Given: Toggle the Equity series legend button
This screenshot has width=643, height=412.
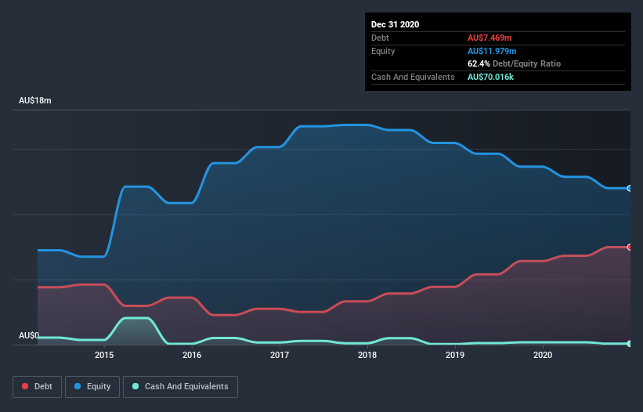Looking at the screenshot, I should 92,387.
